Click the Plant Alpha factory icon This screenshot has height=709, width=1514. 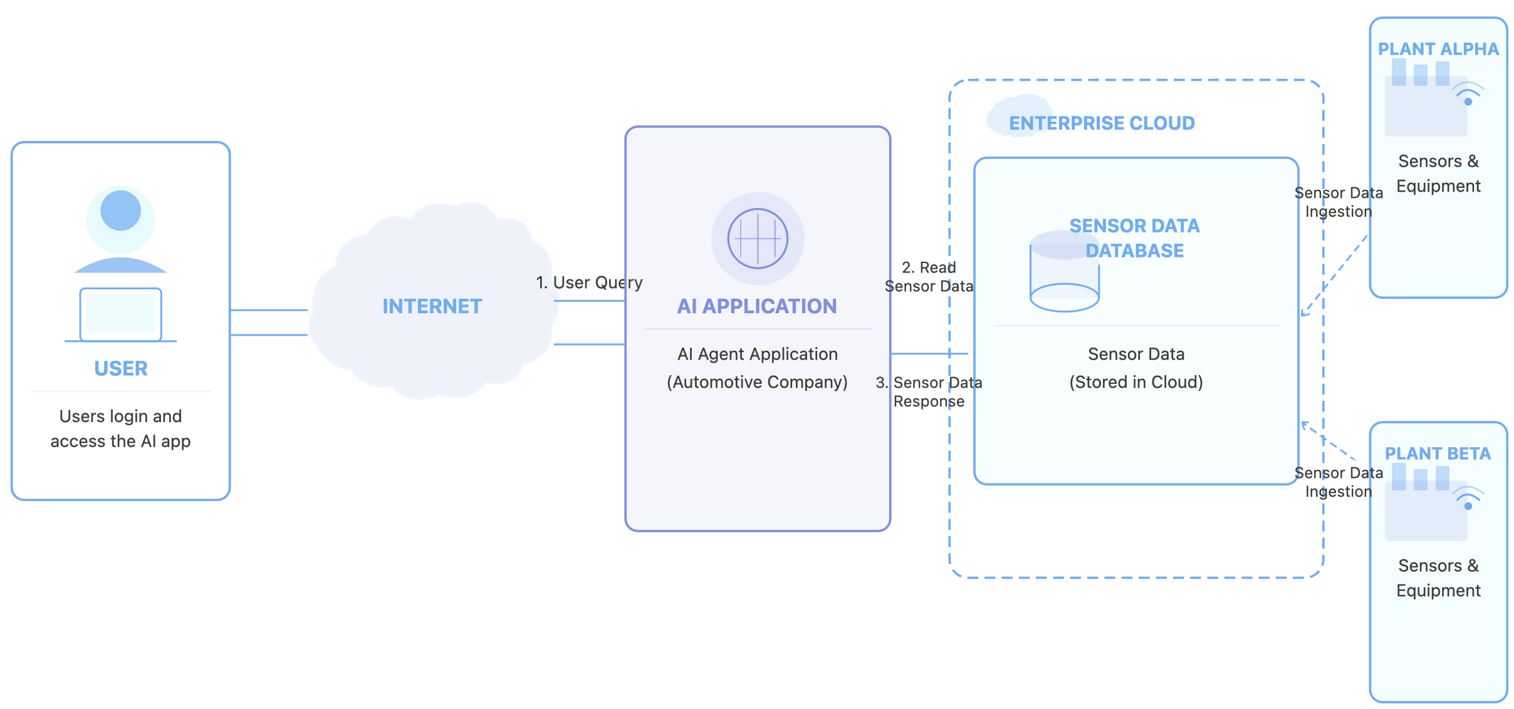pos(1426,98)
